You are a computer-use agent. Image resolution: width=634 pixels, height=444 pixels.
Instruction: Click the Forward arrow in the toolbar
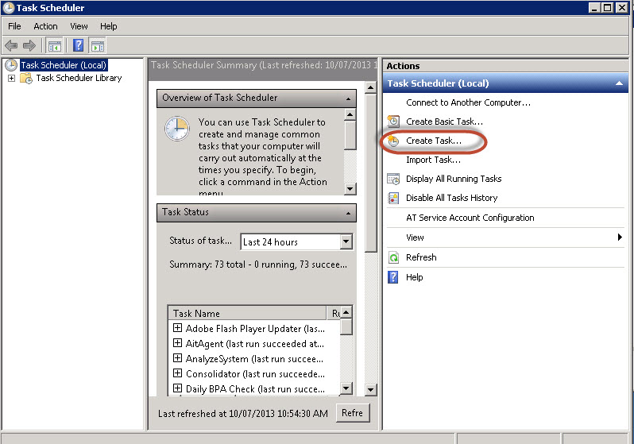coord(29,45)
